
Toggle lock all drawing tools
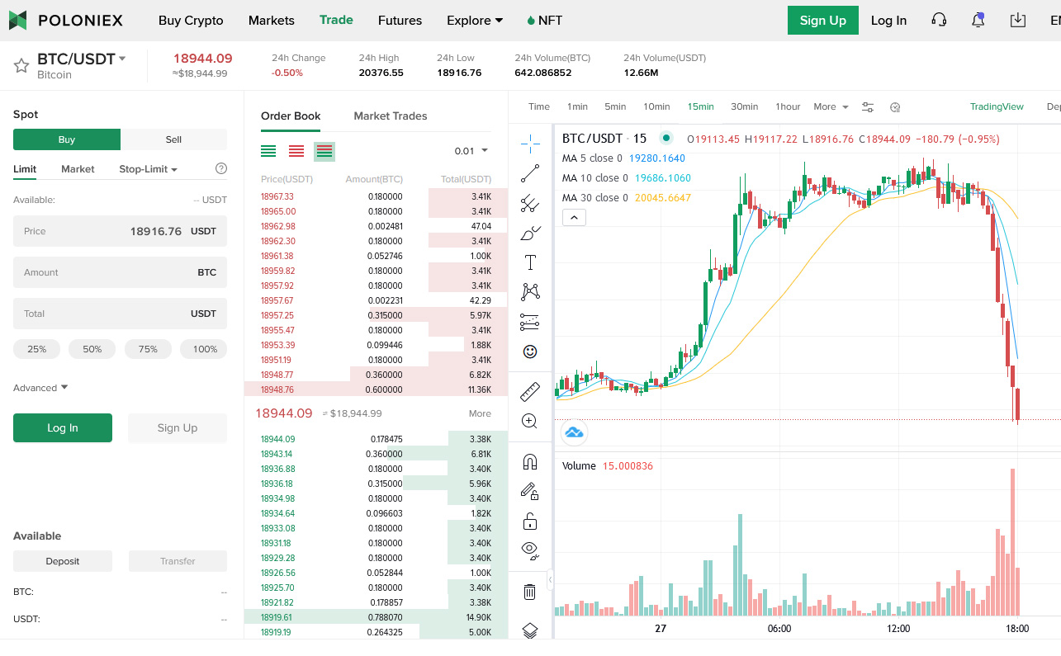point(530,521)
